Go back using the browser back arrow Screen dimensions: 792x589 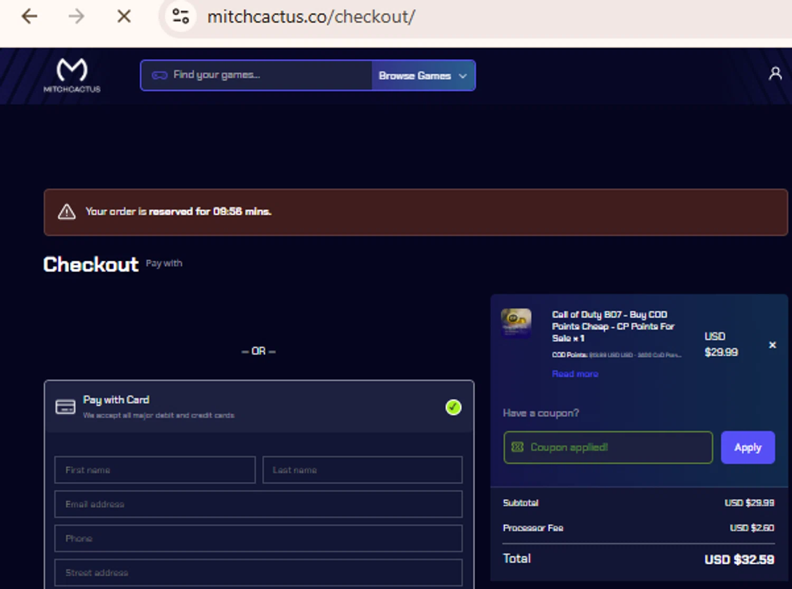(x=30, y=16)
